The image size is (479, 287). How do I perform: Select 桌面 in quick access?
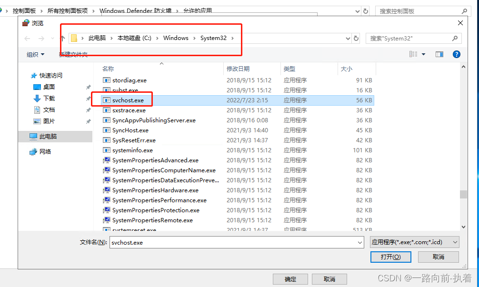(x=49, y=87)
